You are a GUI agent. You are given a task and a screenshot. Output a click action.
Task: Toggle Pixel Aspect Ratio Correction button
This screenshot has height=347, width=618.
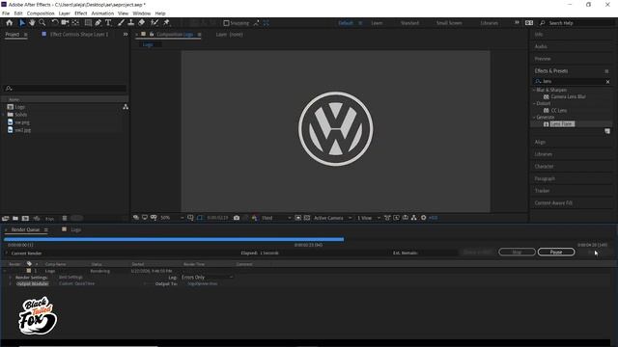tap(387, 218)
